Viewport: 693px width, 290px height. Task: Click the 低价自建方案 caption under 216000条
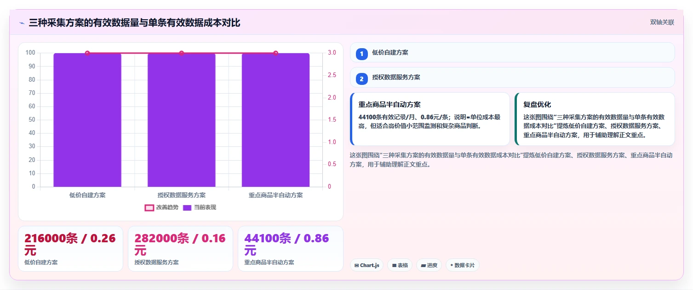[41, 262]
